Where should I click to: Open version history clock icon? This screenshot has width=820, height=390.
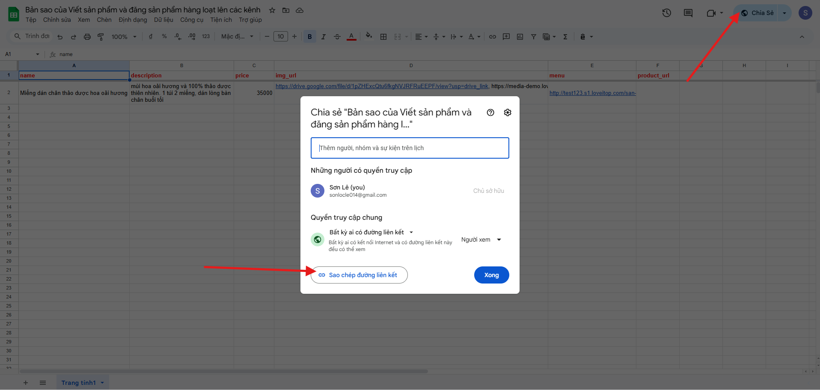(x=666, y=13)
